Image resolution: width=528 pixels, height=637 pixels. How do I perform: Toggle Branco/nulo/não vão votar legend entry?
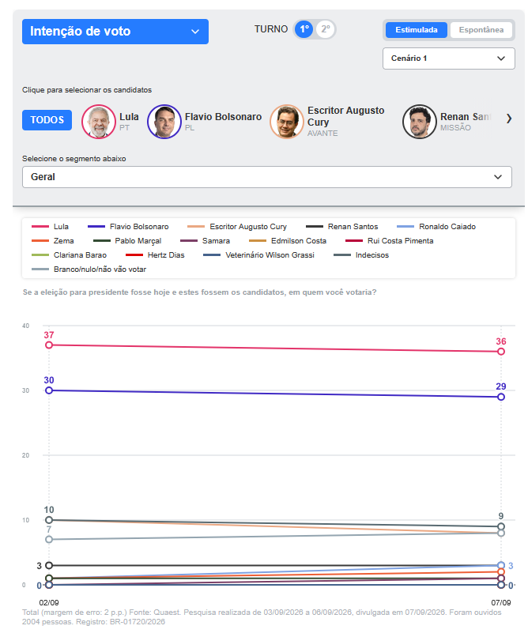(89, 269)
